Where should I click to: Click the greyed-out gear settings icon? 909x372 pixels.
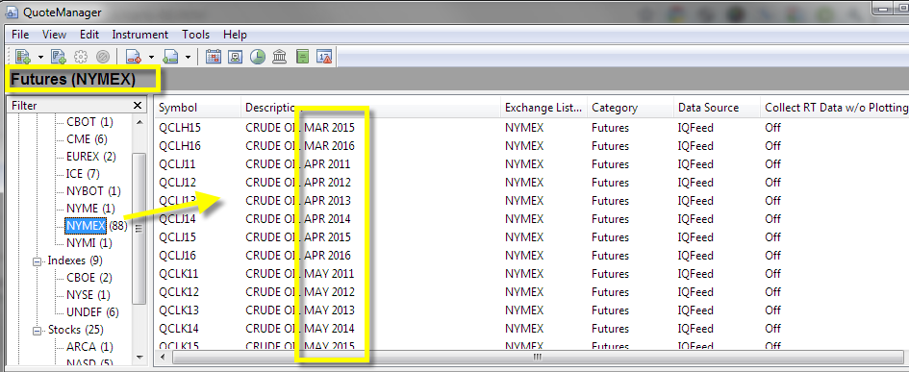point(81,56)
